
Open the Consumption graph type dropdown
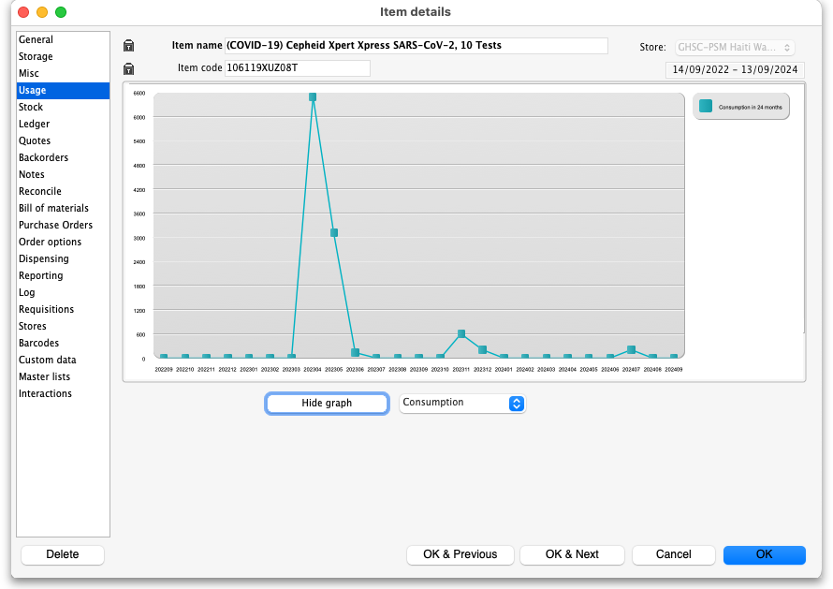point(462,403)
